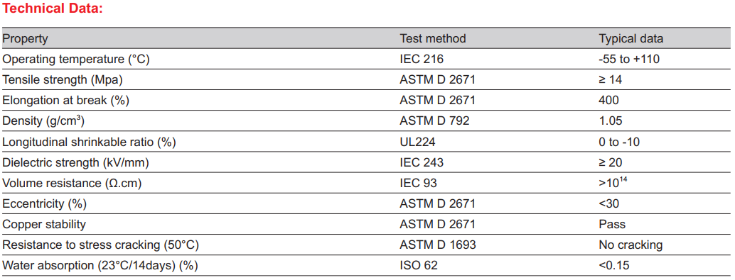This screenshot has height=280, width=735.
Task: Click the Water absorption <0.15 value
Action: pyautogui.click(x=613, y=266)
